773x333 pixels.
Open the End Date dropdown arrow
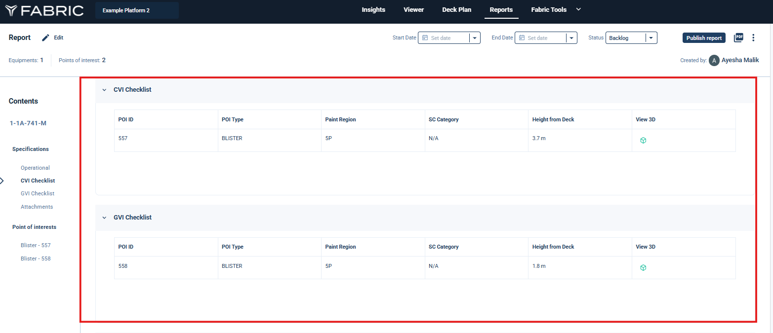click(571, 38)
